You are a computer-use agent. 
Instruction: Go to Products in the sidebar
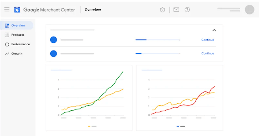[x=17, y=35]
